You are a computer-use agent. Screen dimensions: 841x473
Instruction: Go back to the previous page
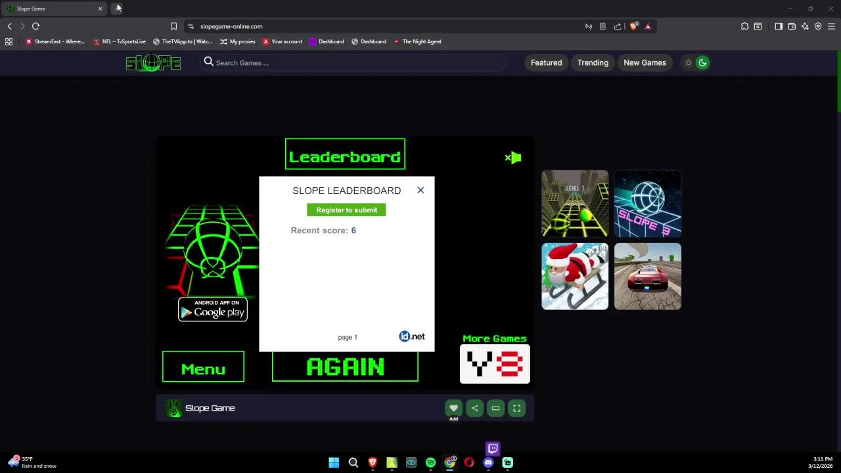click(10, 26)
